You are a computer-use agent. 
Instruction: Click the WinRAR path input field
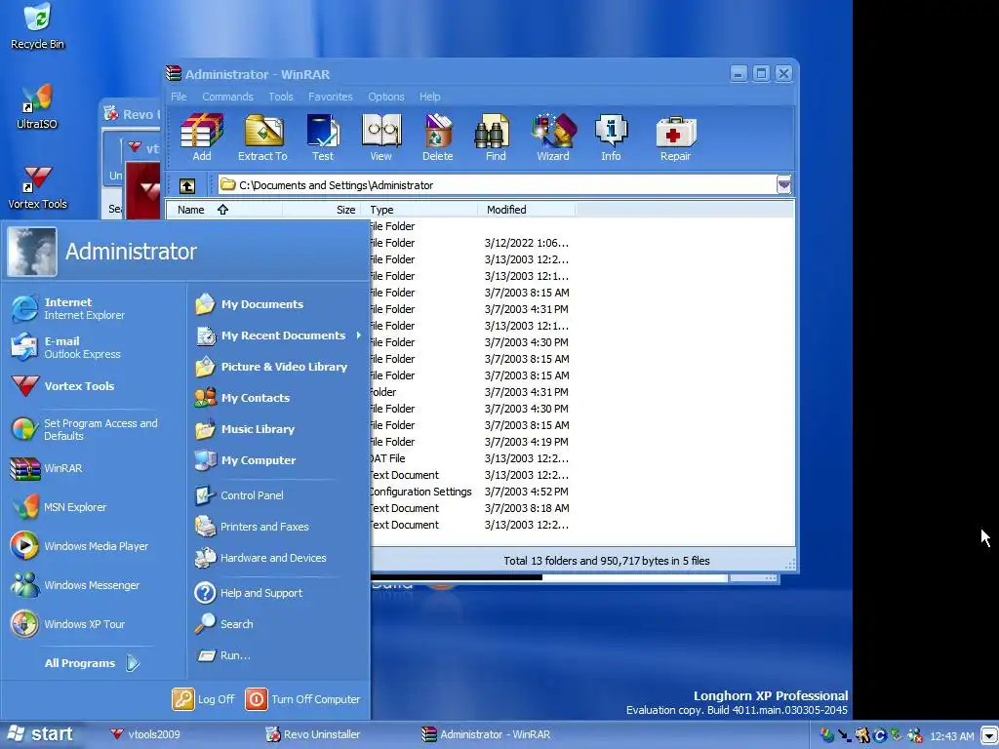tap(497, 184)
